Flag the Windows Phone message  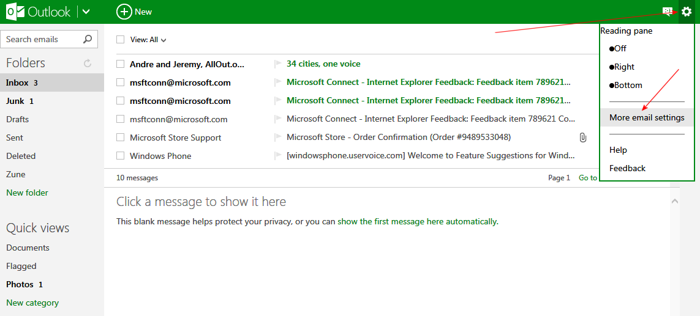tap(278, 156)
